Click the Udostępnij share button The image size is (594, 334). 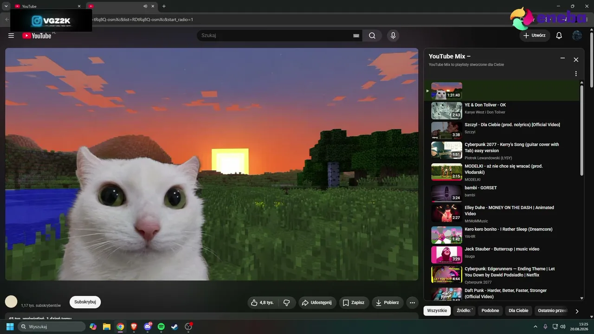tap(317, 302)
